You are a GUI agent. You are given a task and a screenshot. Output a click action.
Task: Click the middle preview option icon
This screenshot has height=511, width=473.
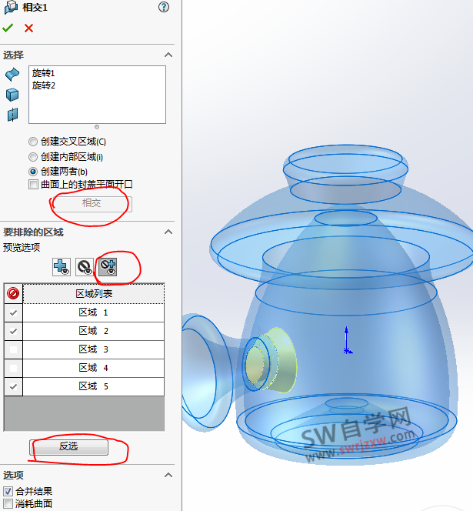coord(84,266)
